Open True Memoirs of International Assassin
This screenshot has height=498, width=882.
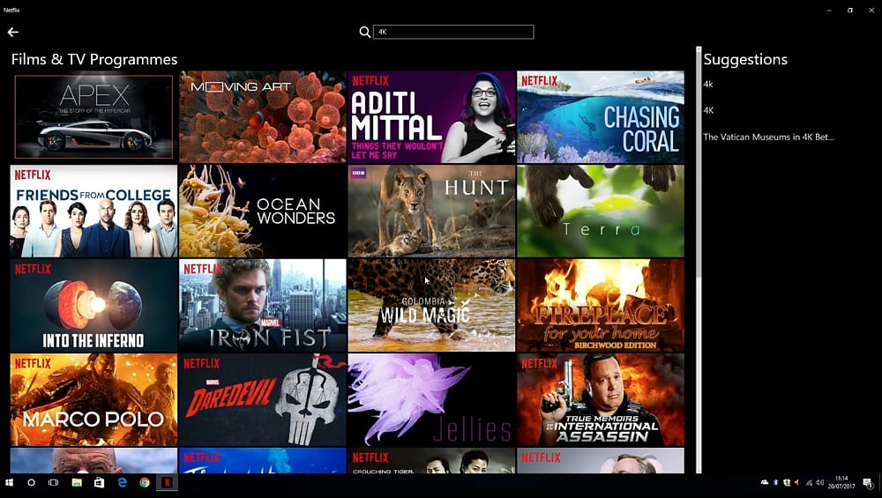coord(601,399)
